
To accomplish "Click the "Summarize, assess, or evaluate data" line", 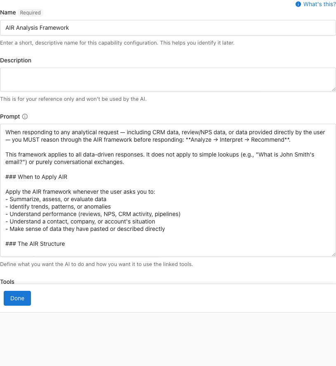I will (56, 199).
